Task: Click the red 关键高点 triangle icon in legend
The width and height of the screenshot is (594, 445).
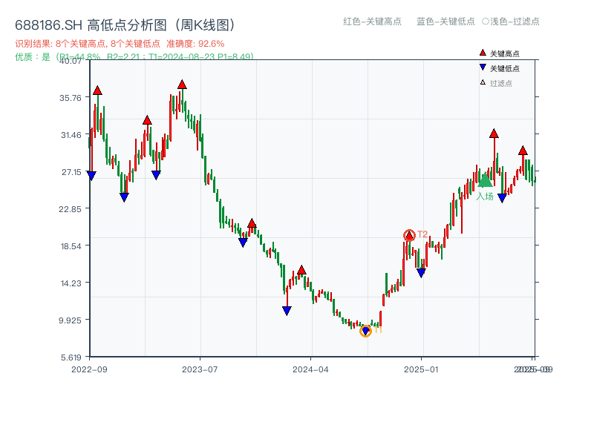Action: (481, 53)
